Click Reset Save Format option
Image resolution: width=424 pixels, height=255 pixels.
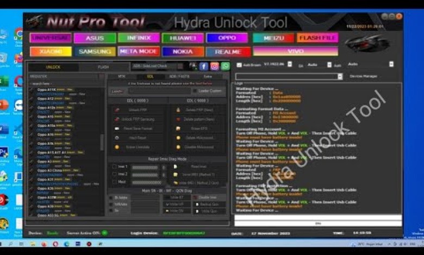tap(138, 129)
